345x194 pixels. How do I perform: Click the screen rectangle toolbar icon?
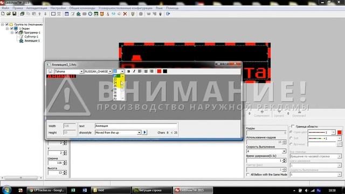click(x=53, y=14)
